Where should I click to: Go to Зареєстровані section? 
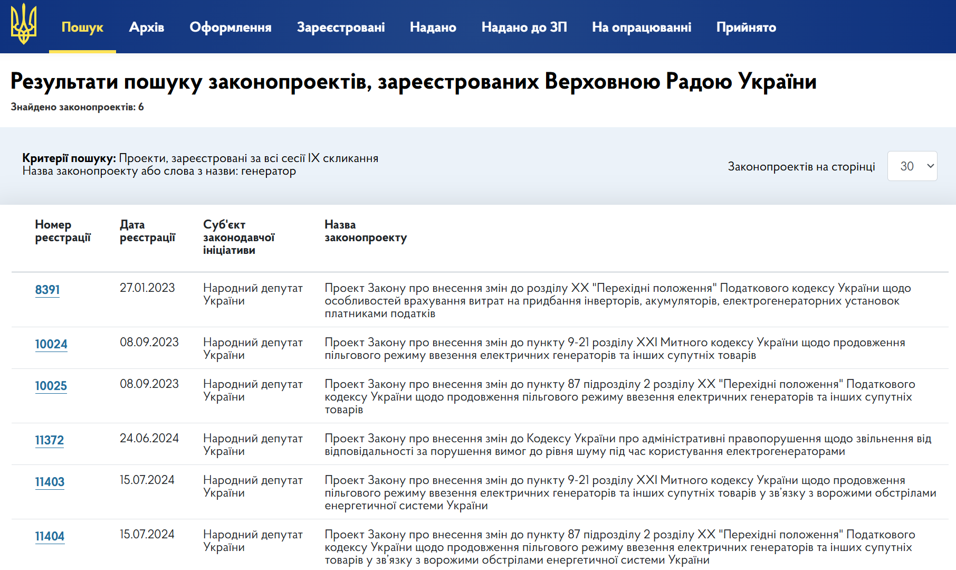(341, 27)
